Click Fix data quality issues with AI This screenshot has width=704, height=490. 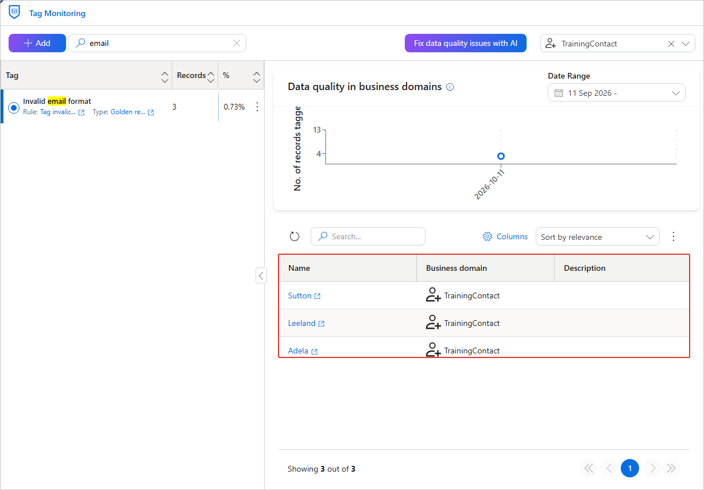(x=466, y=43)
